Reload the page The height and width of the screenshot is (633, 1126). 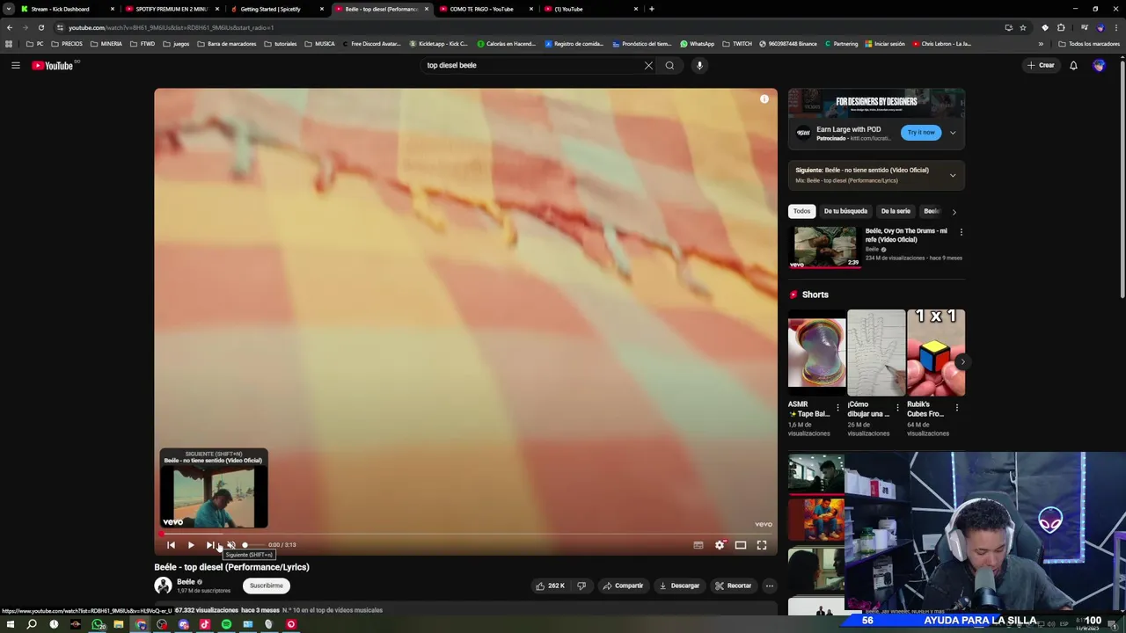tap(40, 27)
